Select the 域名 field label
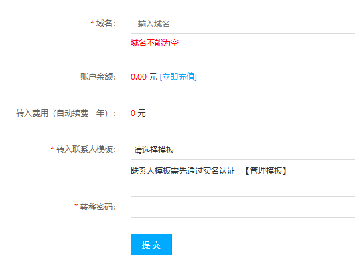355x270 pixels. [106, 23]
